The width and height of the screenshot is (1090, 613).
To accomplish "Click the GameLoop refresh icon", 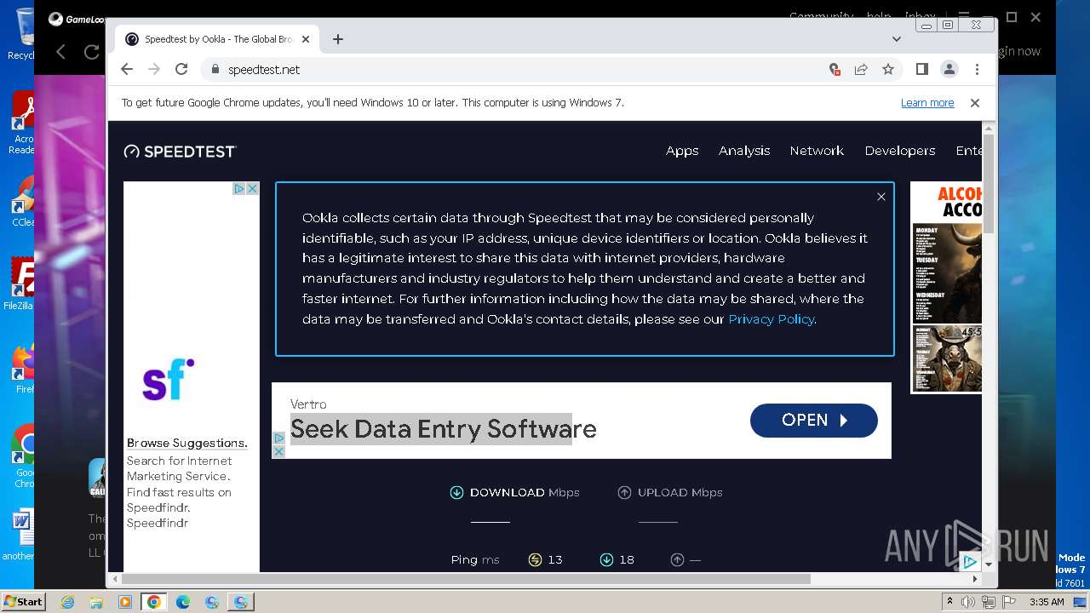I will click(x=91, y=52).
